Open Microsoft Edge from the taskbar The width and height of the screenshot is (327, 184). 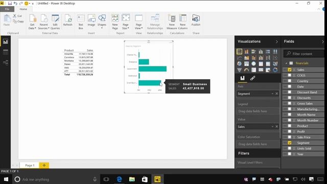pos(119,179)
